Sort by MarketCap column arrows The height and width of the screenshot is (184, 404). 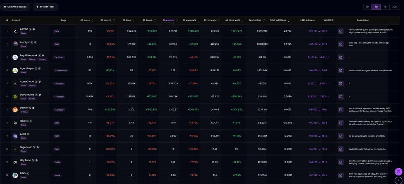[x=264, y=20]
